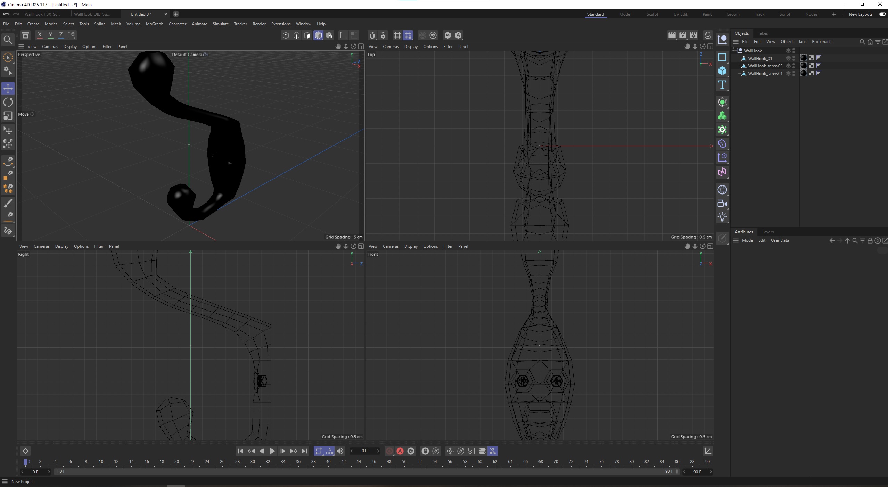Click the Render to Picture Viewer icon
This screenshot has width=888, height=487.
682,35
